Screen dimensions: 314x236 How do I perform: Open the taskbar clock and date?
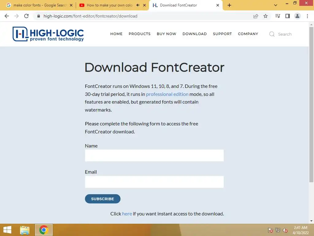tap(301, 230)
